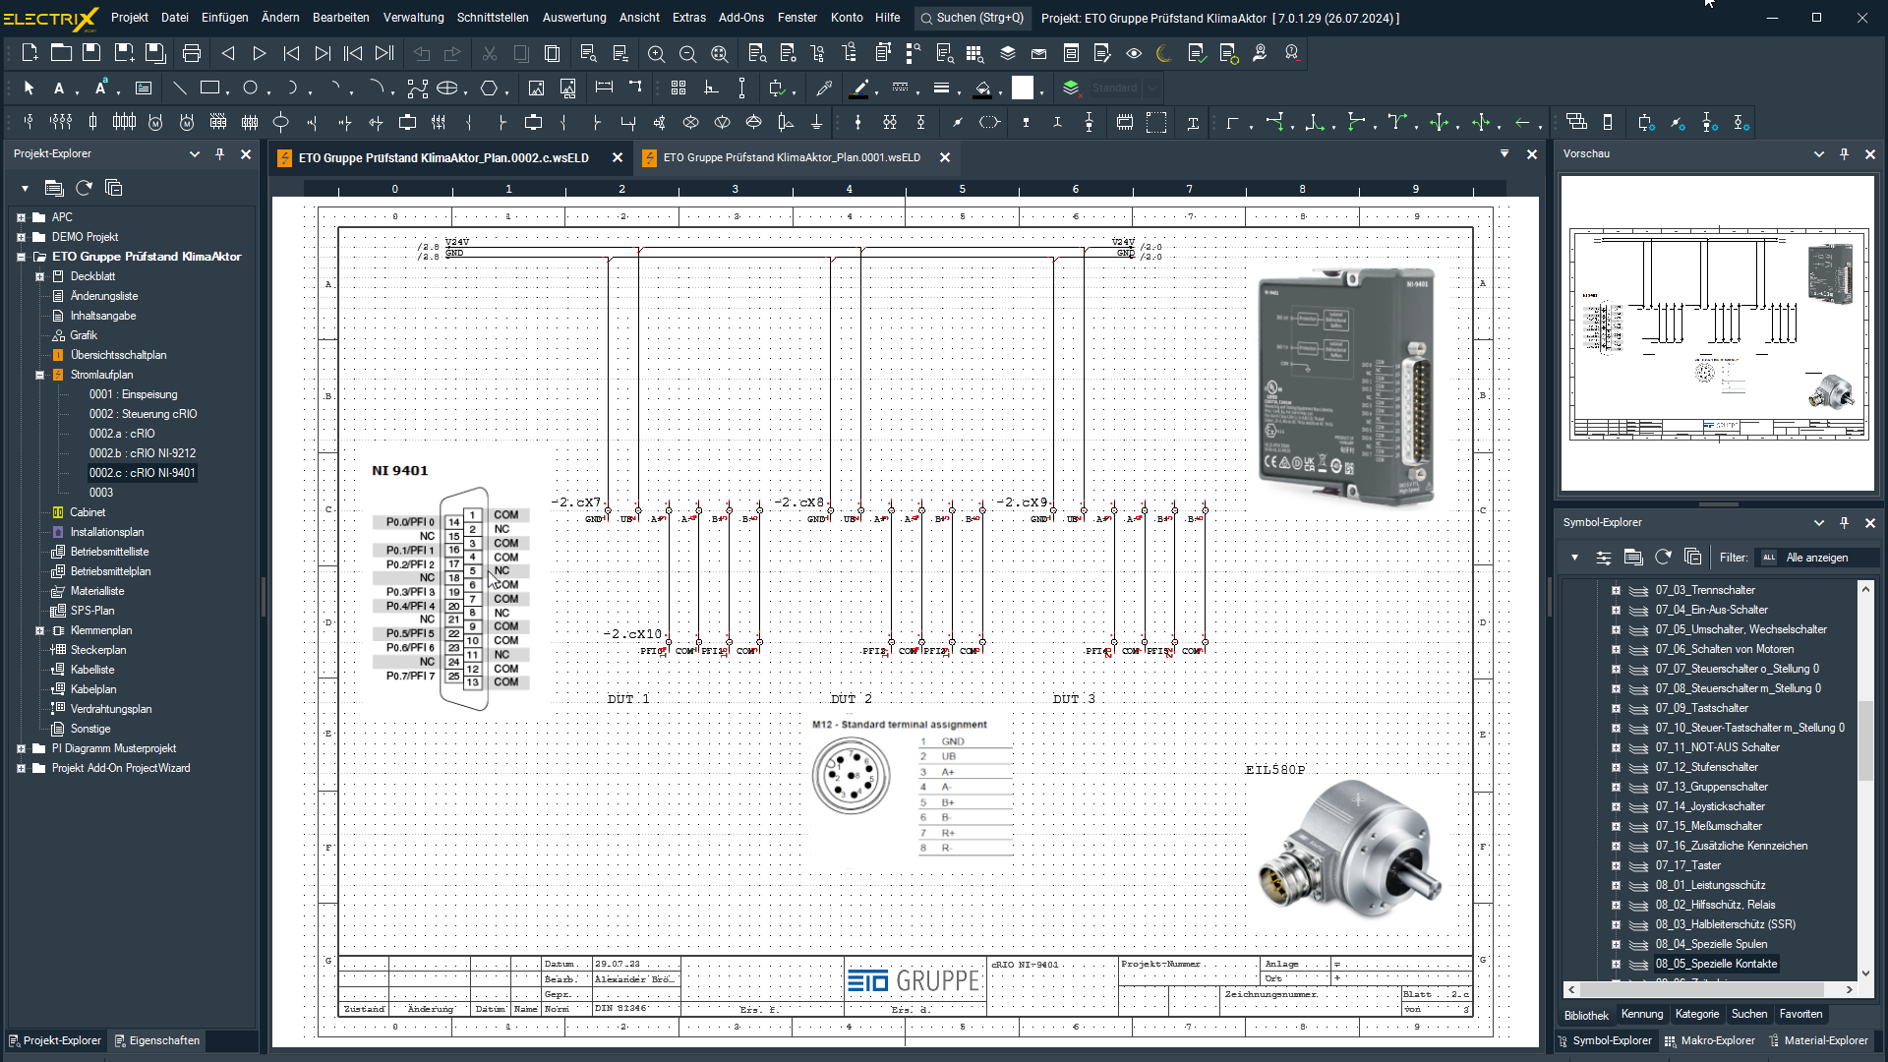Pick the eyedropper tool
This screenshot has height=1062, width=1888.
click(x=824, y=88)
